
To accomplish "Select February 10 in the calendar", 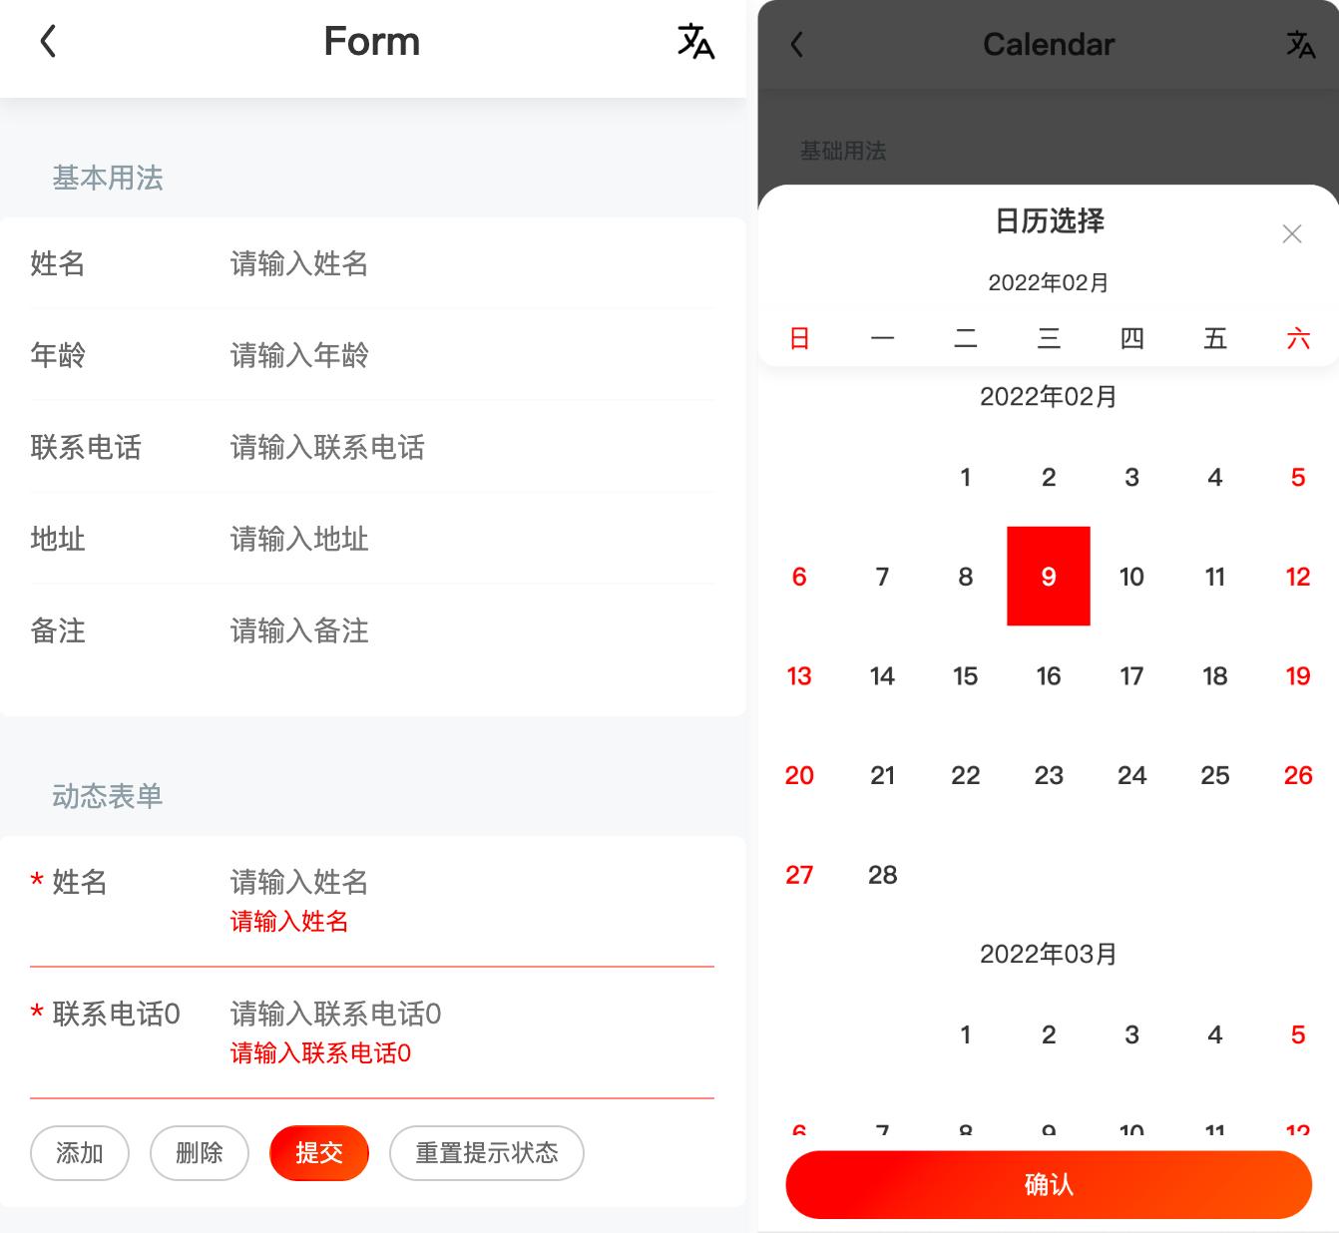I will point(1131,577).
